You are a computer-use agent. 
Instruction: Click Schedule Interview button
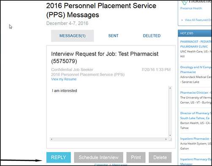click(98, 157)
